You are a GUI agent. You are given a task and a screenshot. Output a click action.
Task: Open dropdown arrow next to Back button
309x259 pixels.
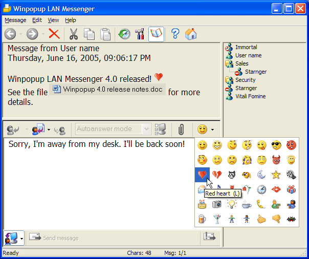20,34
